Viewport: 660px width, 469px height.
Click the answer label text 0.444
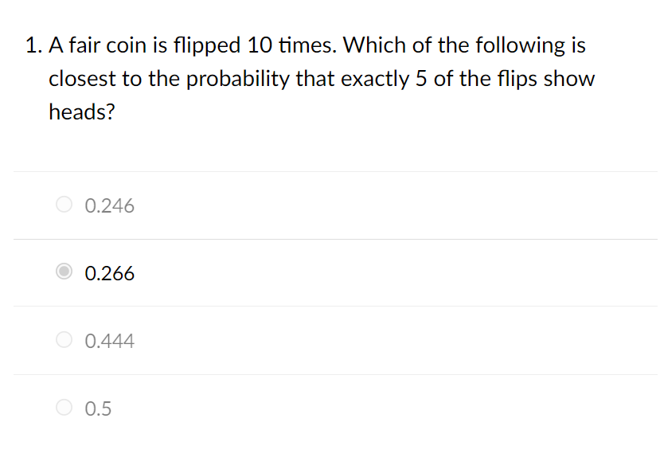(x=110, y=341)
